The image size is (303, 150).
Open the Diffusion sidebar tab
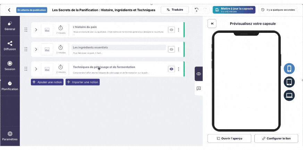[x=10, y=45]
